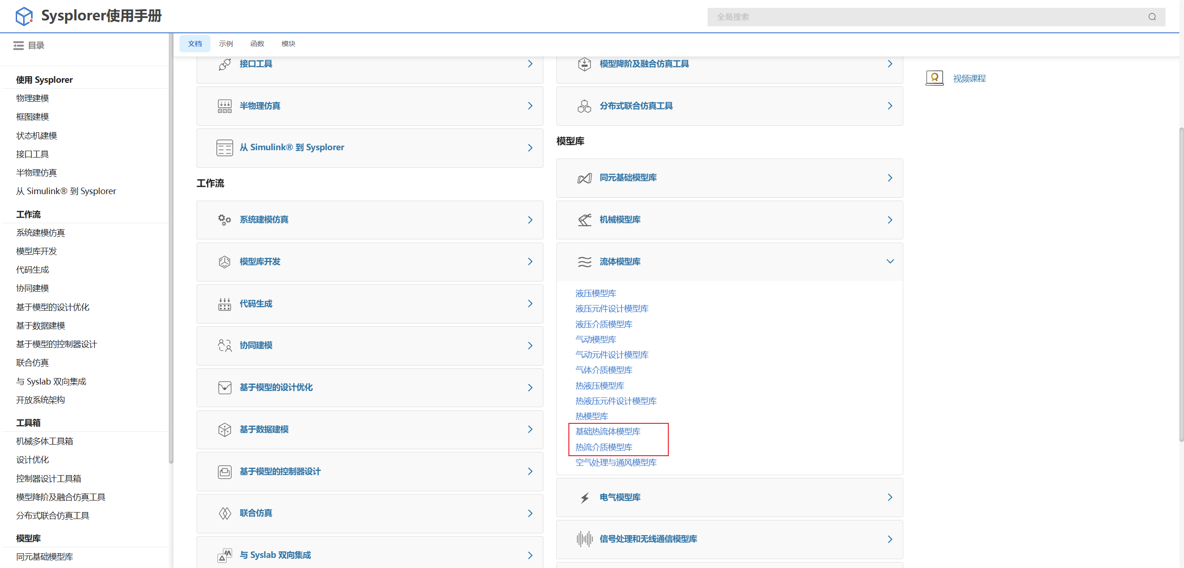Click the 模型库开发 card icon
Screen dimensions: 1184x568
tap(225, 262)
